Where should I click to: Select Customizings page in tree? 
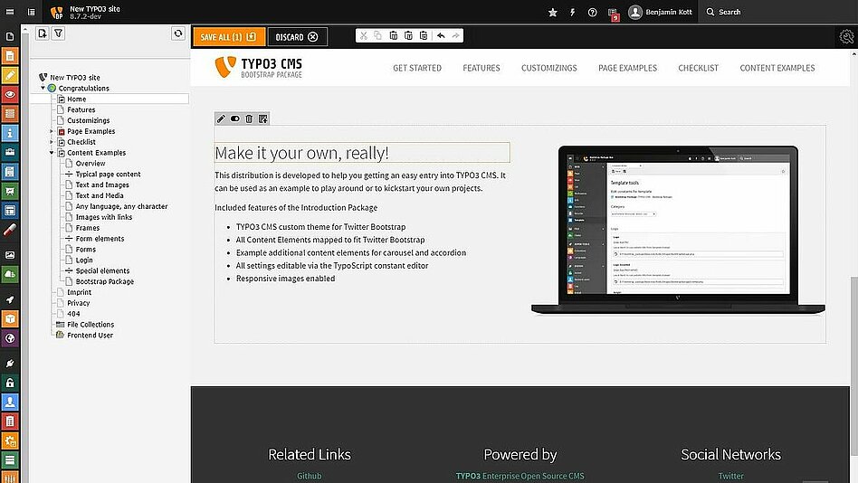click(x=88, y=120)
